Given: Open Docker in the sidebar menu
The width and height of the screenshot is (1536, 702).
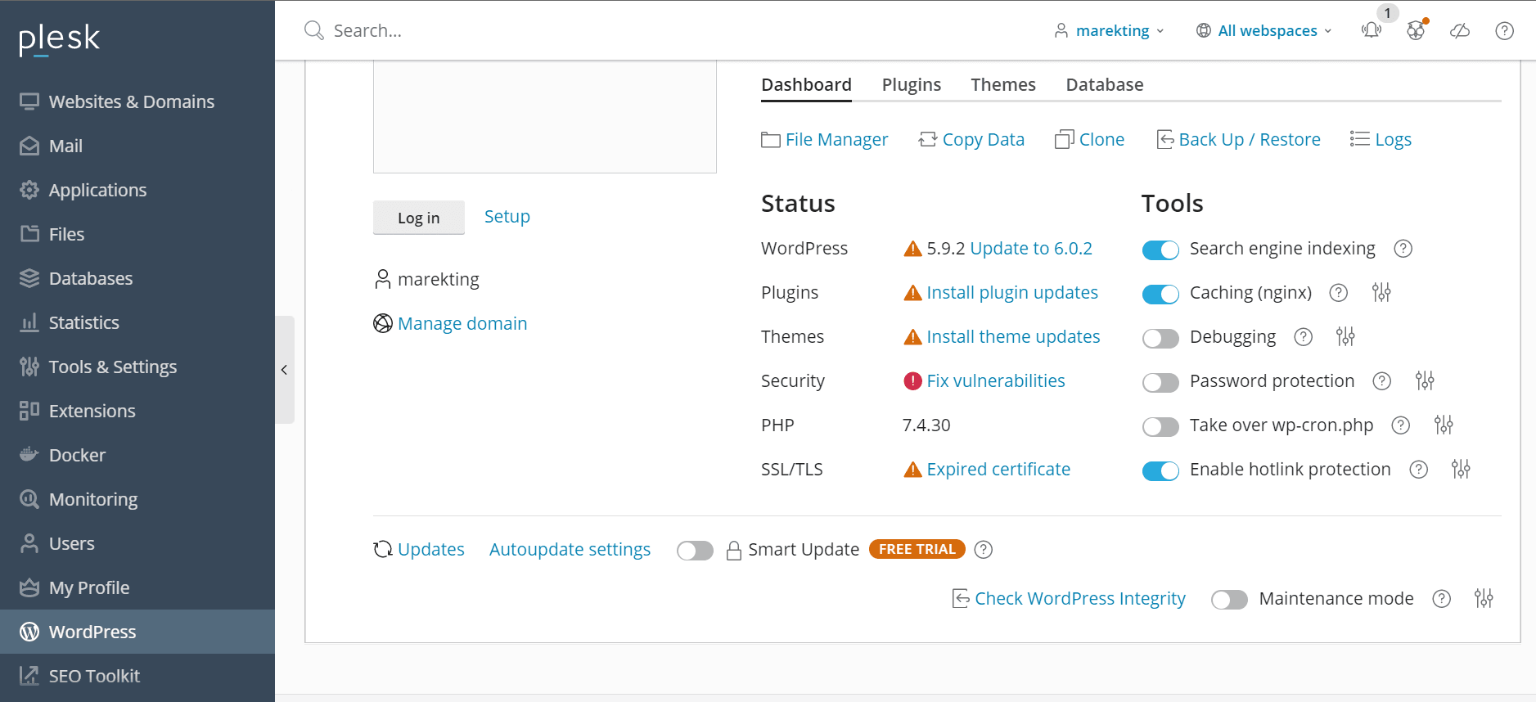Looking at the screenshot, I should (x=77, y=455).
